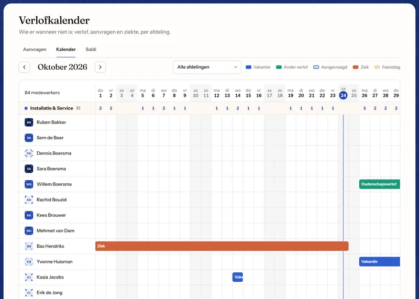Click the absence count 2 under wo 7
The width and height of the screenshot is (419, 299).
click(x=164, y=108)
